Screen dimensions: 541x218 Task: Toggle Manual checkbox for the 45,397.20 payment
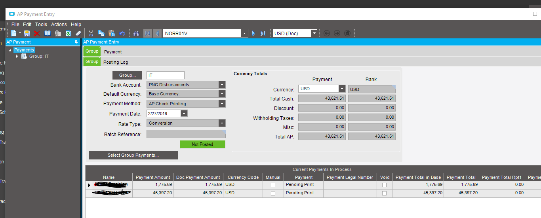(x=273, y=193)
